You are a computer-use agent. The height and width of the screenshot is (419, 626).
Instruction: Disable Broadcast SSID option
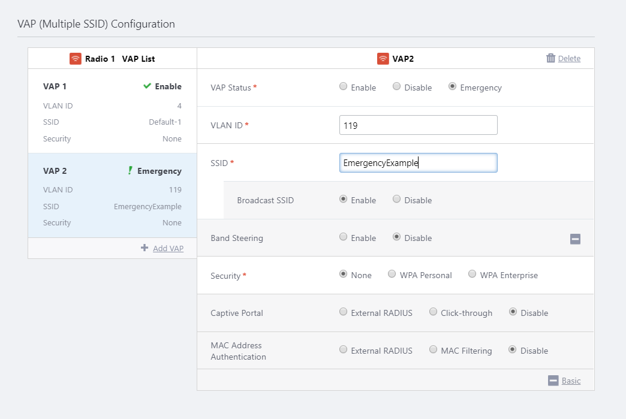coord(397,200)
